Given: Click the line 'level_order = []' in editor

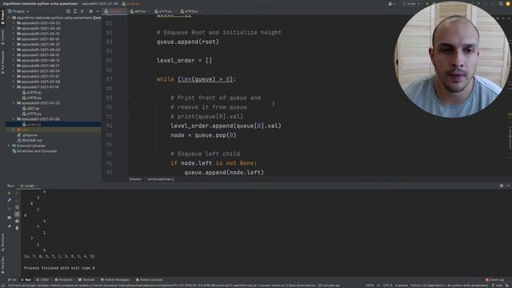Looking at the screenshot, I should pyautogui.click(x=184, y=61).
